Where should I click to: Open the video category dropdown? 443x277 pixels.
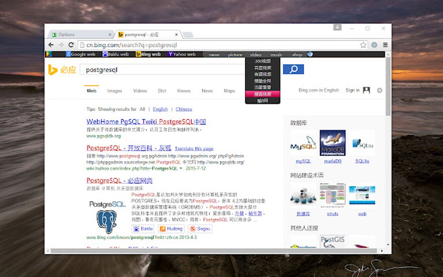[x=255, y=55]
